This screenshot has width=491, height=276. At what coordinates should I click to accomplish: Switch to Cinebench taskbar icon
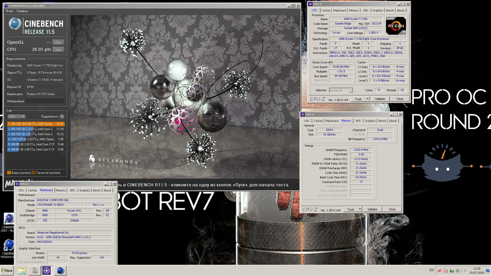60,271
